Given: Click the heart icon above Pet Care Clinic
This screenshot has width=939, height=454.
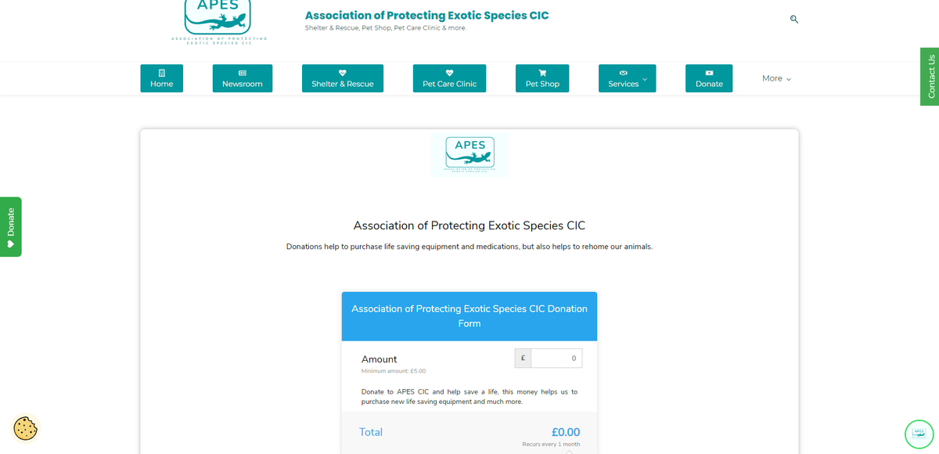Looking at the screenshot, I should [449, 73].
